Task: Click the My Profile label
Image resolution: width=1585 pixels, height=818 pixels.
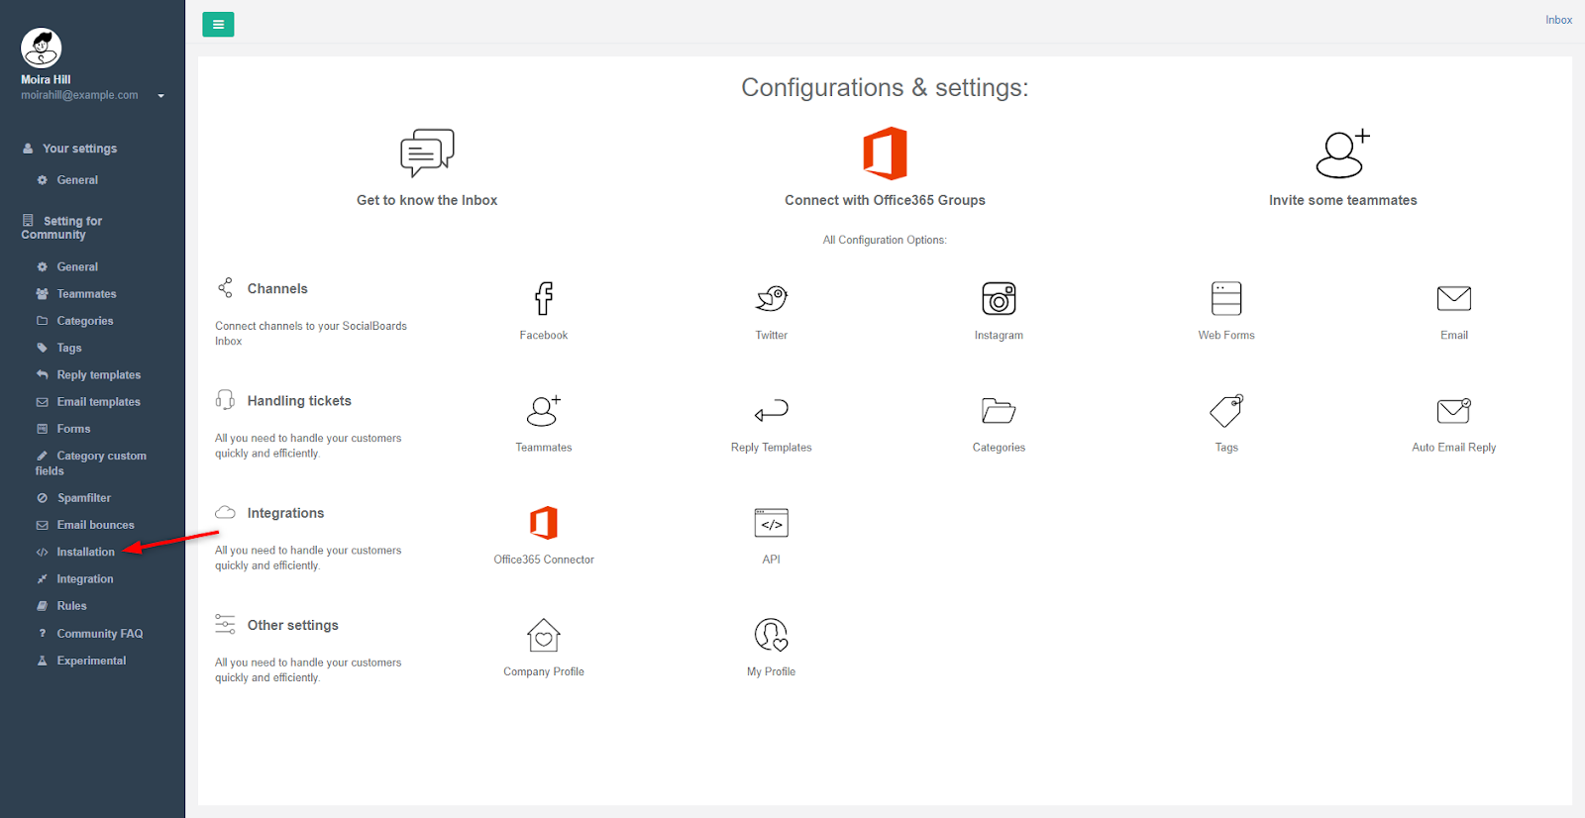Action: [x=772, y=671]
